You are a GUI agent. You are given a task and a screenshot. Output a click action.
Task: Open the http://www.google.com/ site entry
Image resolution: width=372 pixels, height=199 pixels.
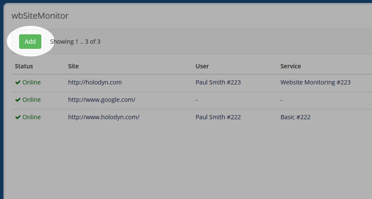(102, 100)
